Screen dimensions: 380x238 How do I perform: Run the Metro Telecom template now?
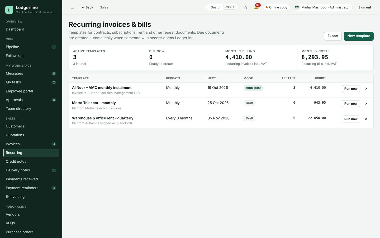(351, 104)
